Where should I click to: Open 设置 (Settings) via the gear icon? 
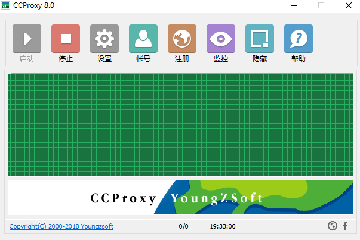point(104,39)
